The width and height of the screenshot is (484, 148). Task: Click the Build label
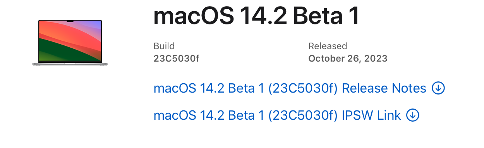pos(164,46)
